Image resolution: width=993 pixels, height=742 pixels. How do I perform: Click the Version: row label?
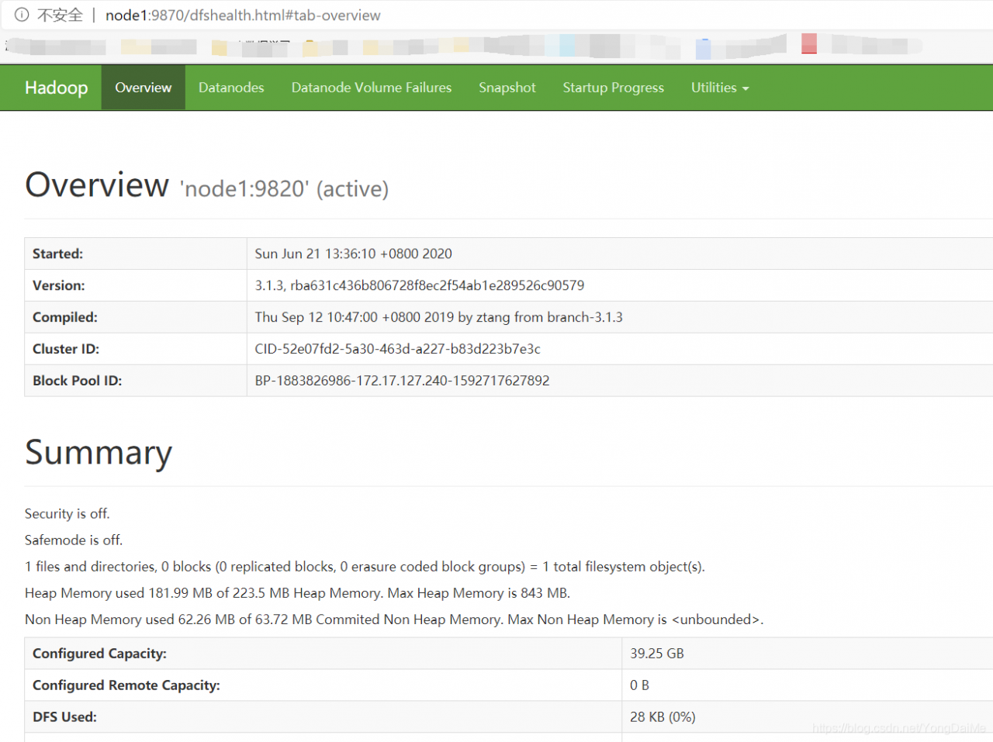59,285
